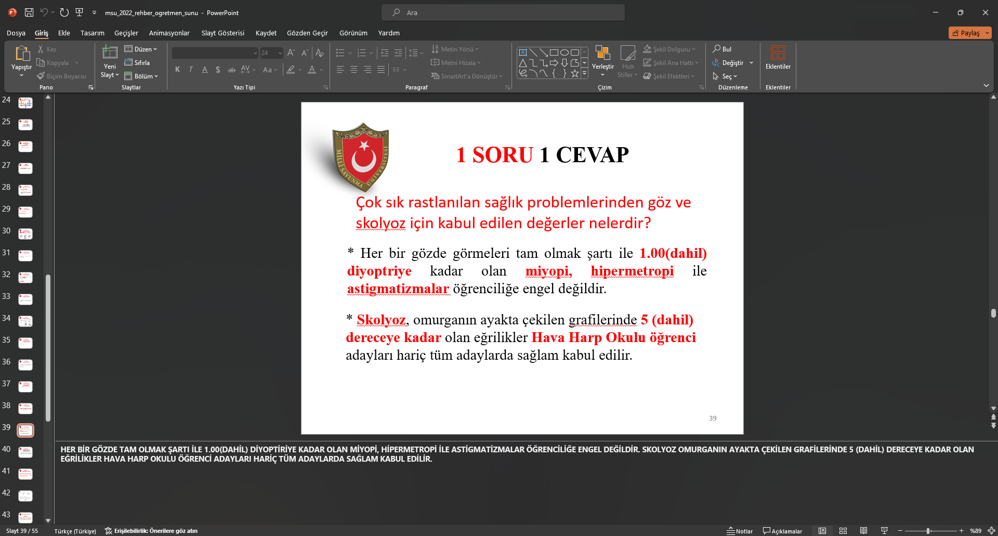Toggle bold formatting with K button
Viewport: 998px width, 536px height.
[177, 69]
